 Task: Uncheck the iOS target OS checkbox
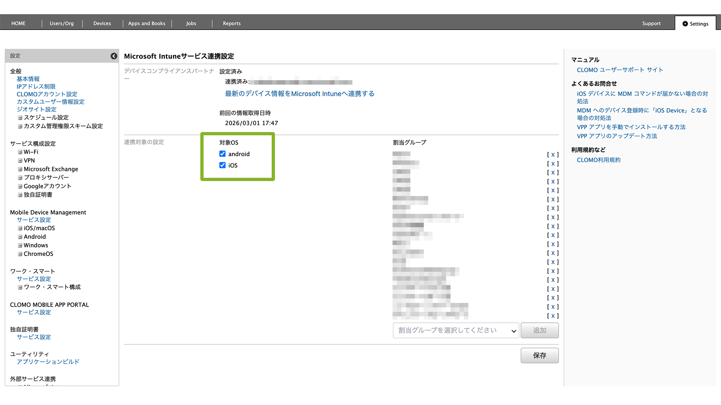coord(222,165)
